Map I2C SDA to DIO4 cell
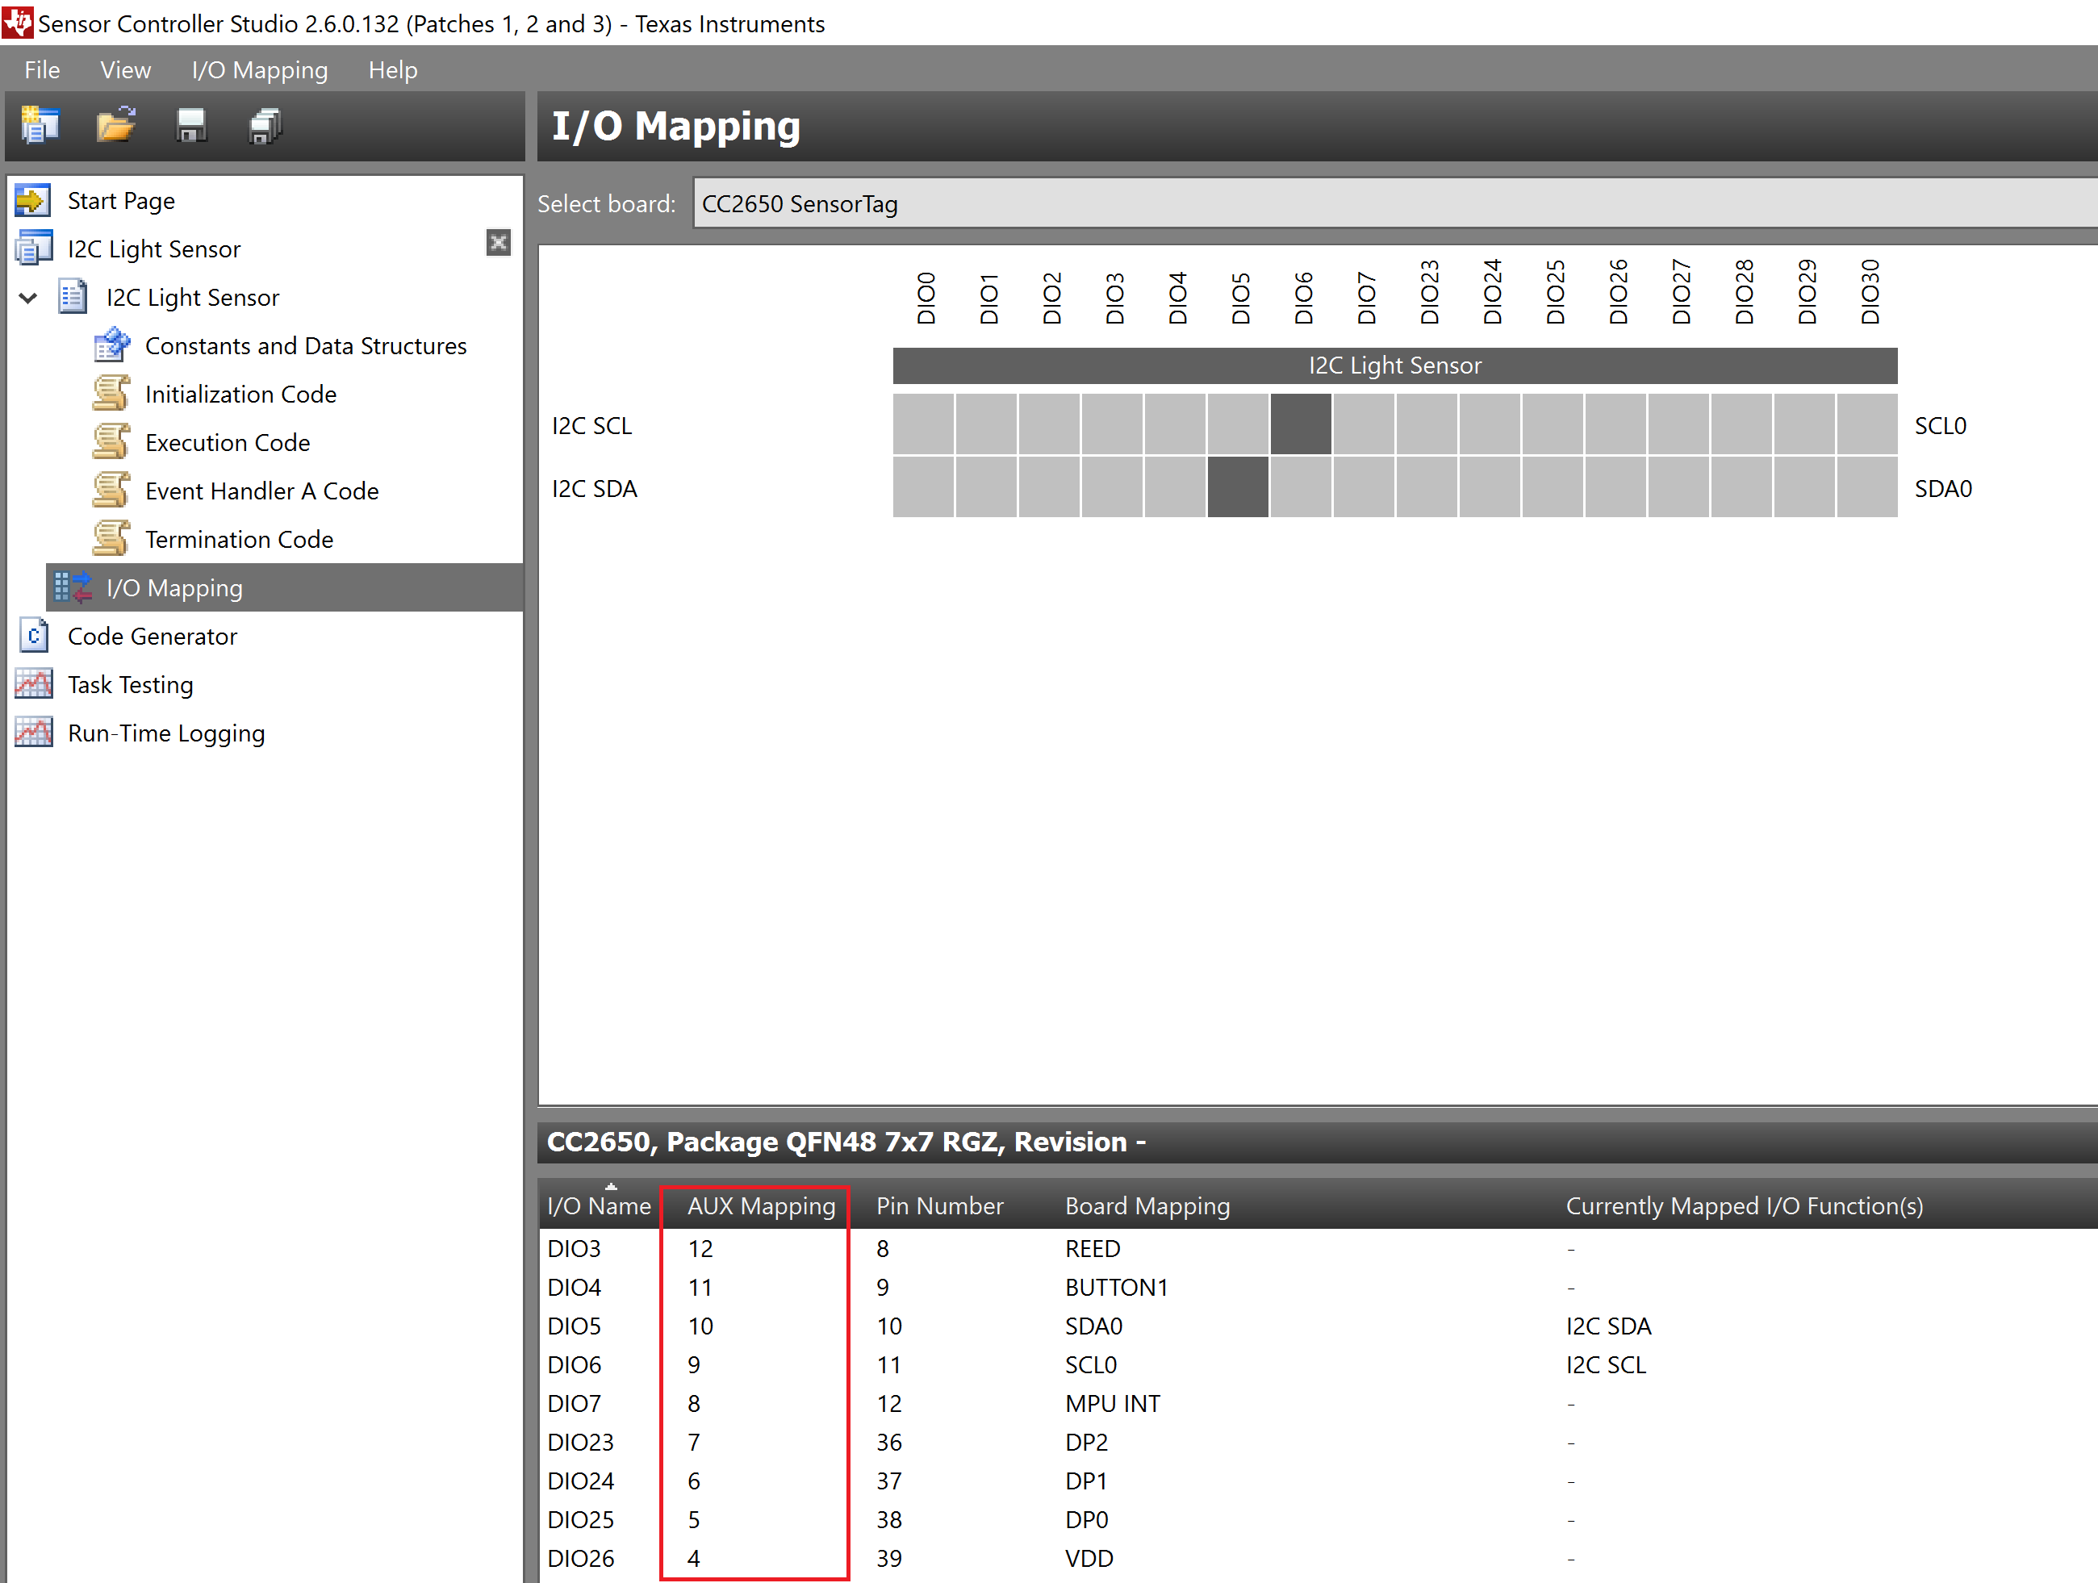This screenshot has width=2098, height=1583. (1175, 487)
